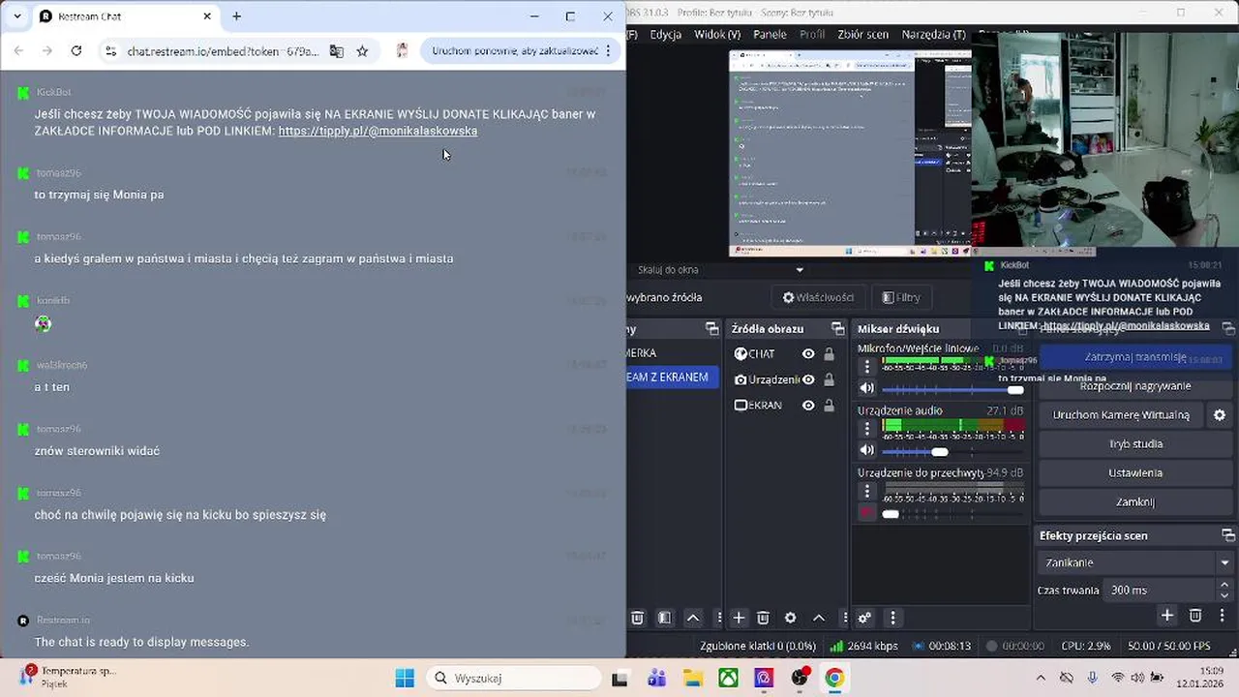Follow the tipply.pl/@monikalaskowska link in chat
1239x697 pixels.
pos(378,131)
